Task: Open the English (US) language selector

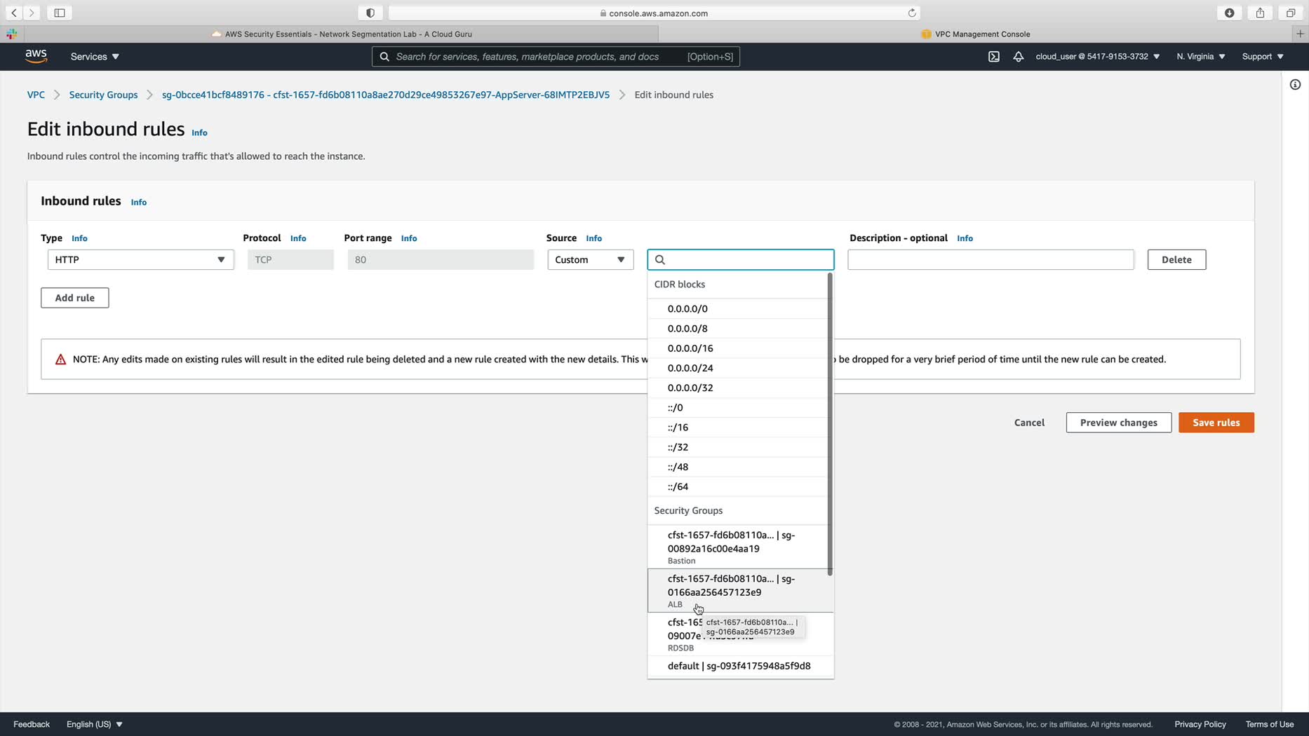Action: tap(95, 724)
